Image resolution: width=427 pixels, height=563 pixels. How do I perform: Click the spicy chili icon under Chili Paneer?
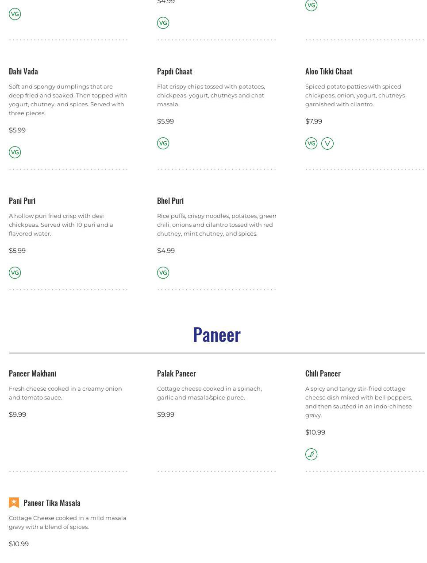312,454
